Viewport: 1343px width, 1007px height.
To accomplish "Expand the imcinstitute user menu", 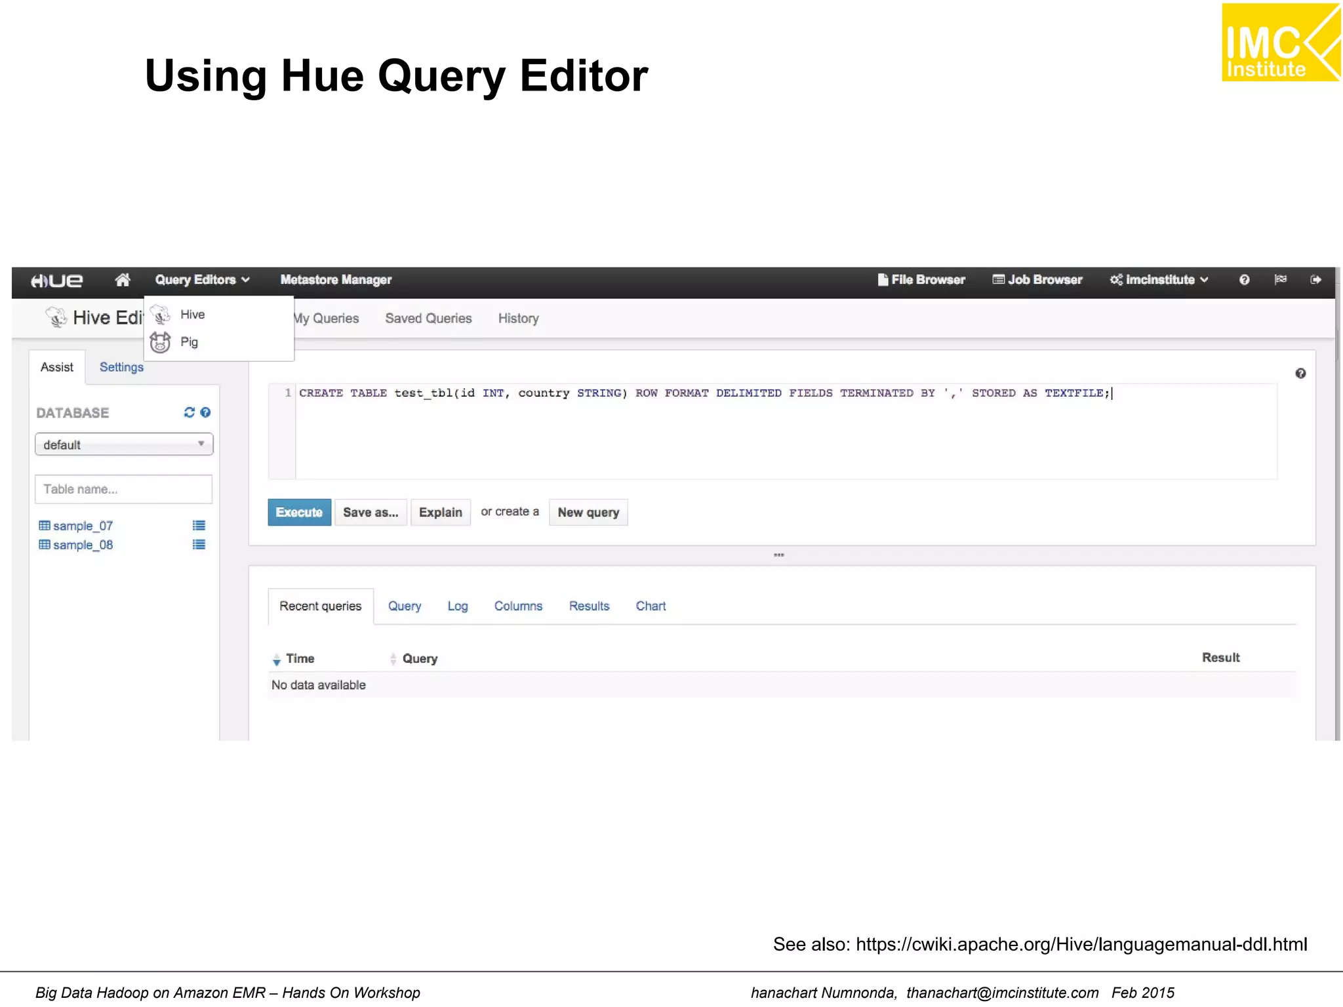I will (1159, 280).
